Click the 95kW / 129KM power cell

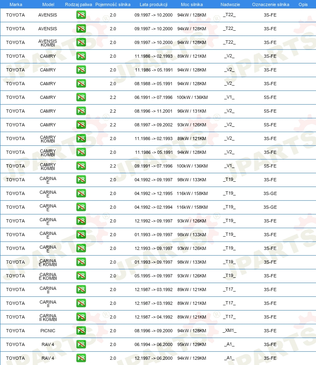point(192,344)
